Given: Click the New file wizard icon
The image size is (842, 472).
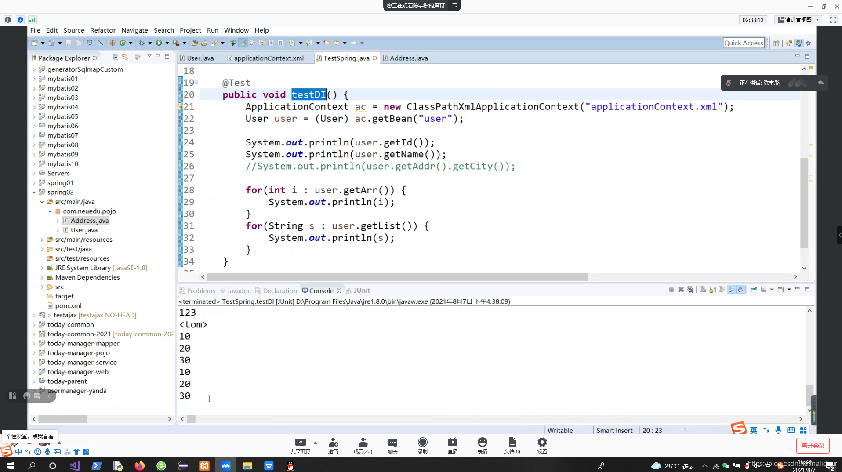Looking at the screenshot, I should point(35,43).
